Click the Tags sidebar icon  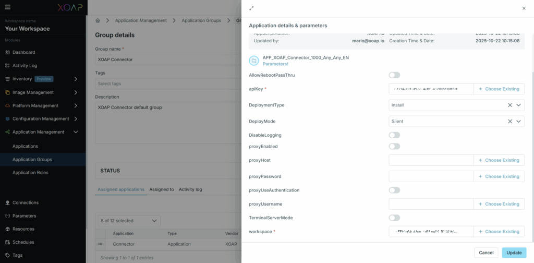click(x=7, y=255)
